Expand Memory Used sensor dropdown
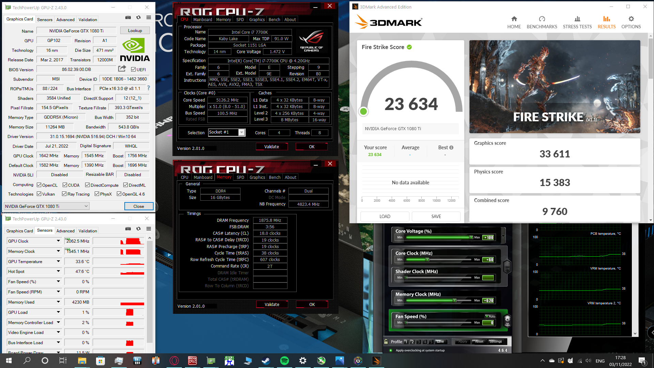Viewport: 654px width, 368px height. (x=58, y=302)
